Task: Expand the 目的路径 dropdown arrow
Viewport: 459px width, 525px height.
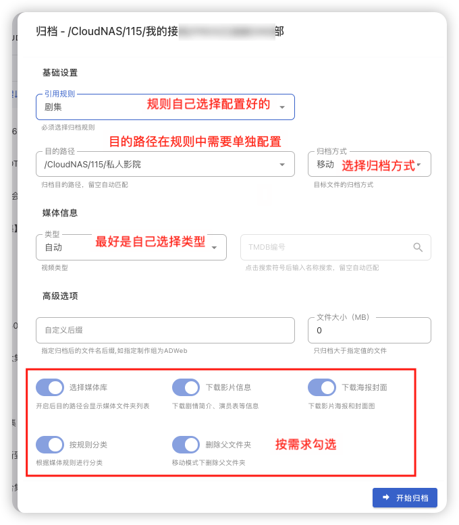Action: coord(282,165)
